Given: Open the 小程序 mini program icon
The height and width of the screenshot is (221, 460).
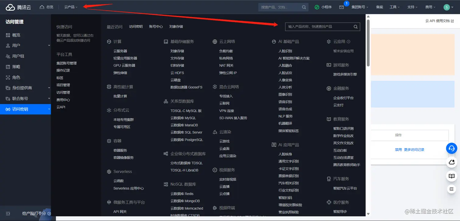Looking at the screenshot, I should click(317, 7).
